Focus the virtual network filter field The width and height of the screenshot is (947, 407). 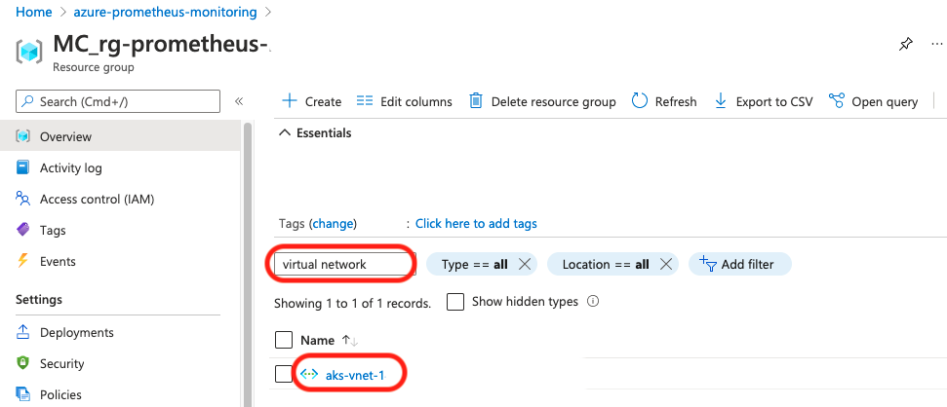pos(343,264)
